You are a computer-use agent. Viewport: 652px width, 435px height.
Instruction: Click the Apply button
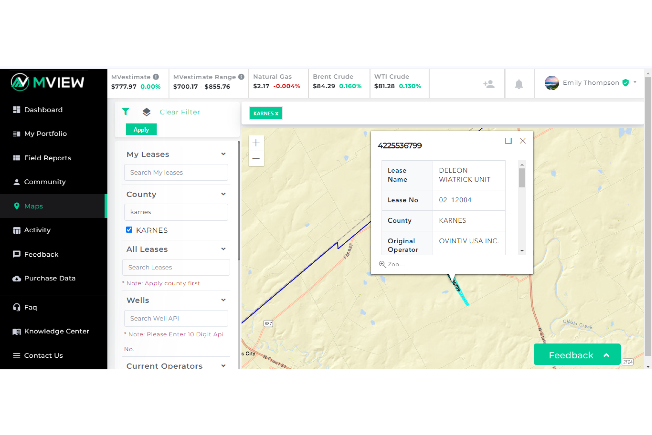(x=141, y=129)
